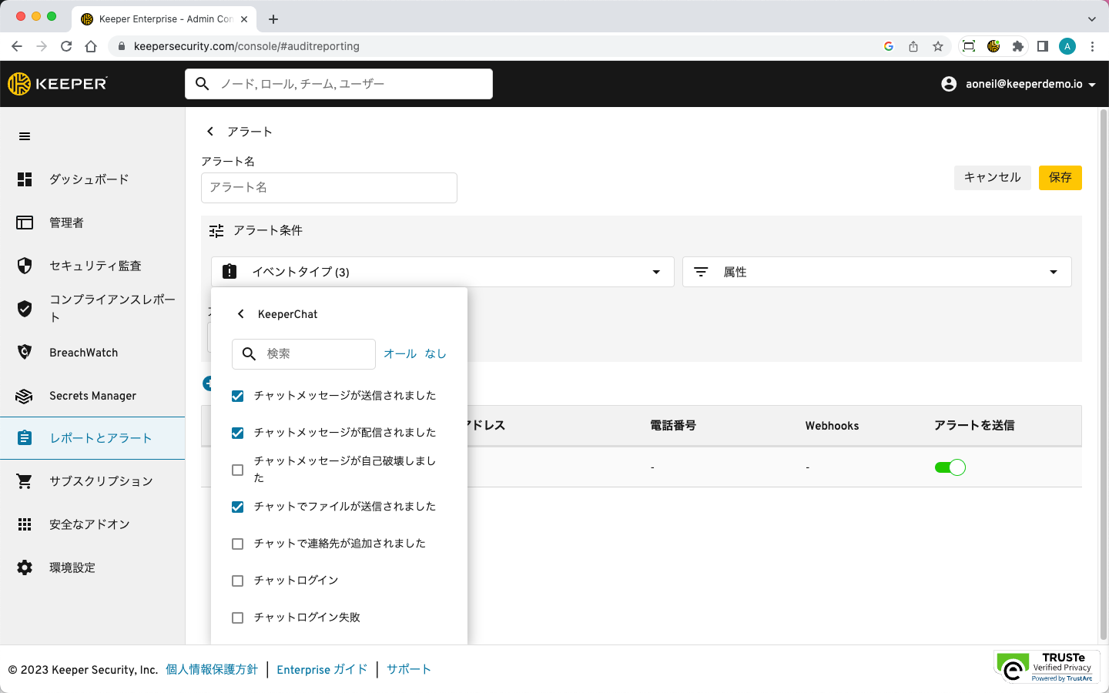This screenshot has width=1109, height=693.
Task: Click the 保存 button
Action: pyautogui.click(x=1060, y=178)
